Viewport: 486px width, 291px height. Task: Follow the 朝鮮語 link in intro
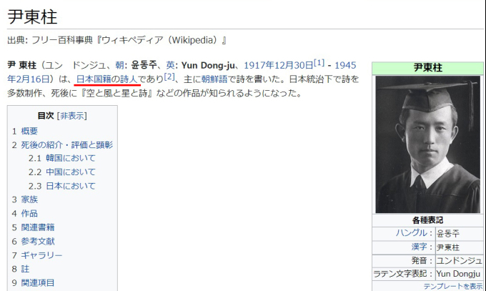point(214,79)
